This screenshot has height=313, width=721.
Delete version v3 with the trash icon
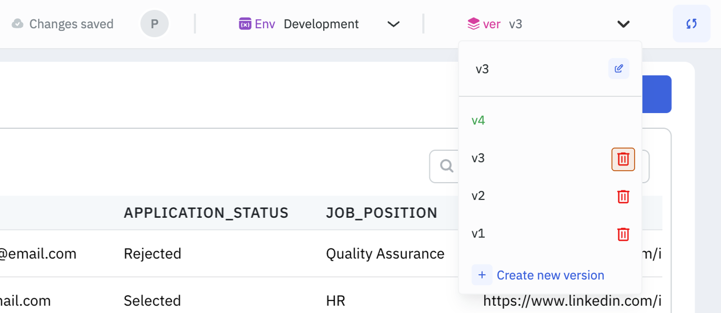(x=622, y=159)
